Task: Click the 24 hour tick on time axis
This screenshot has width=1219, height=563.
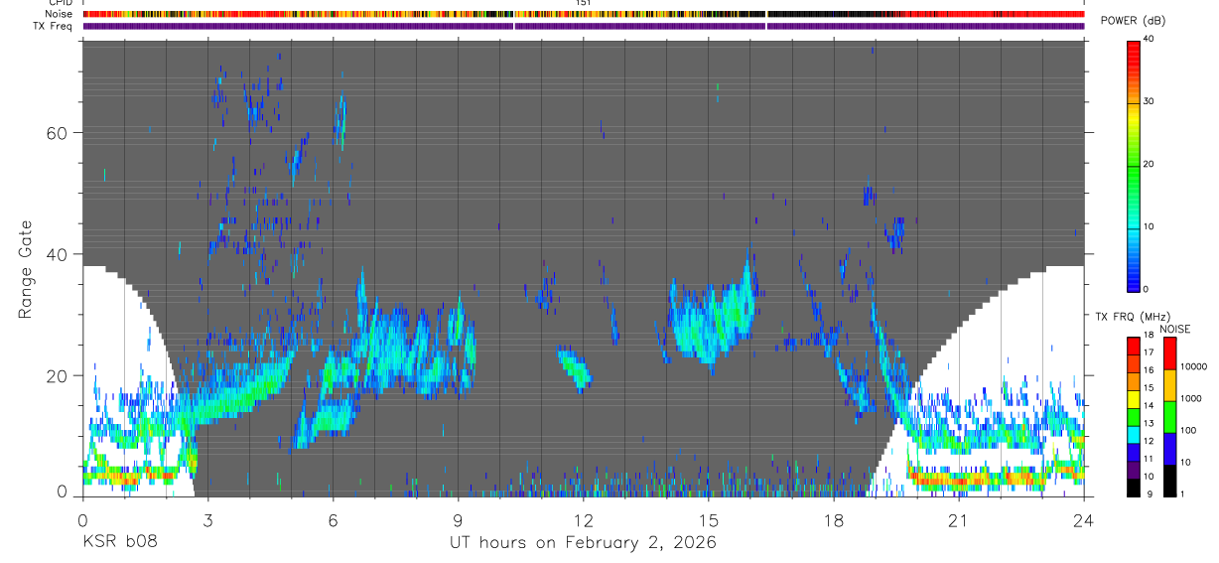Action: click(x=1084, y=519)
